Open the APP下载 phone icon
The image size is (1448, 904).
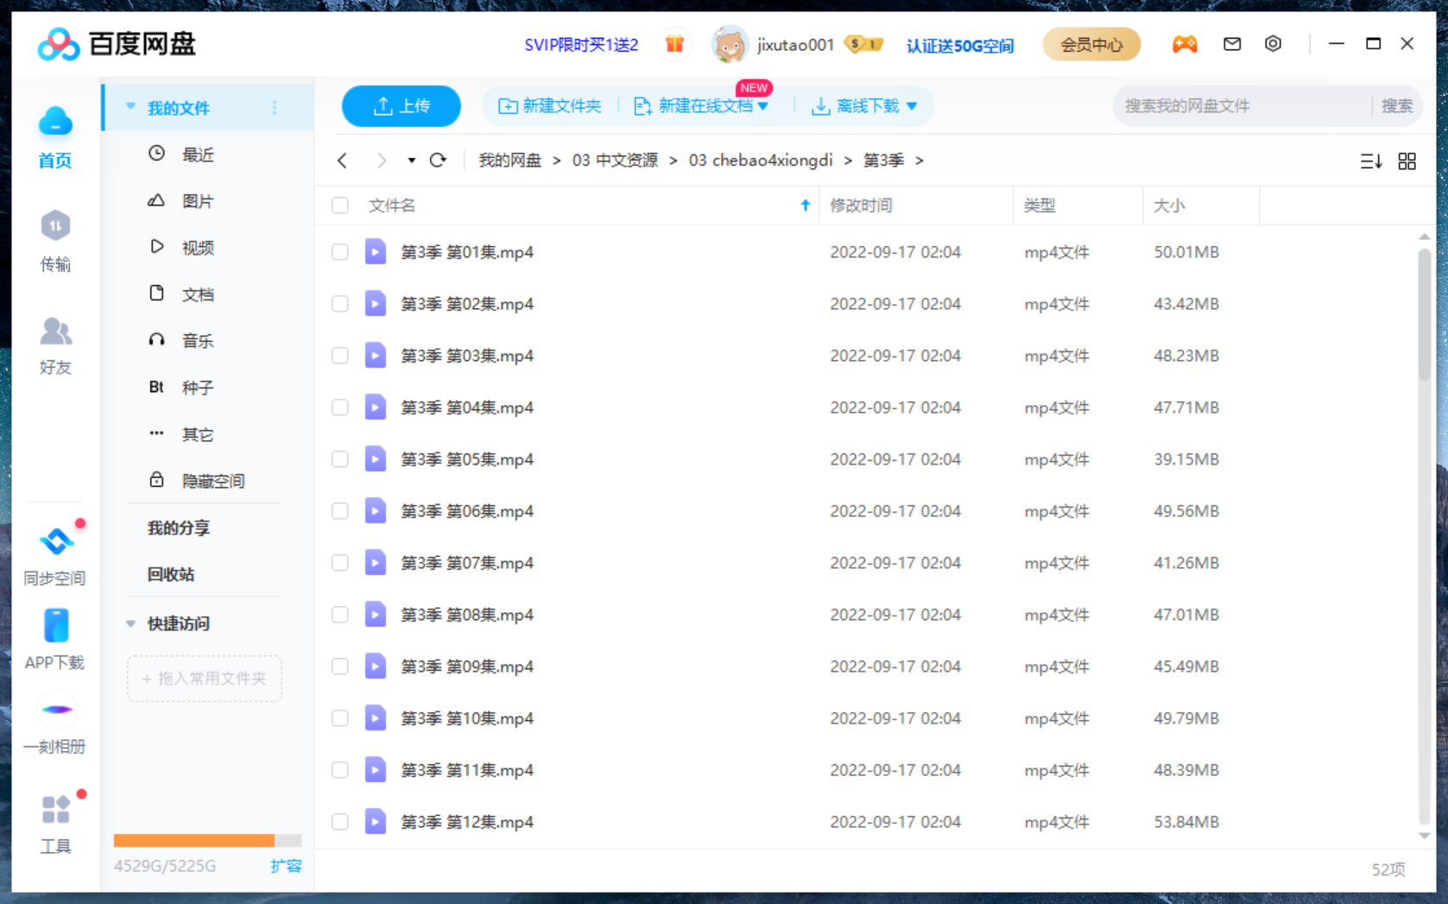[x=55, y=626]
